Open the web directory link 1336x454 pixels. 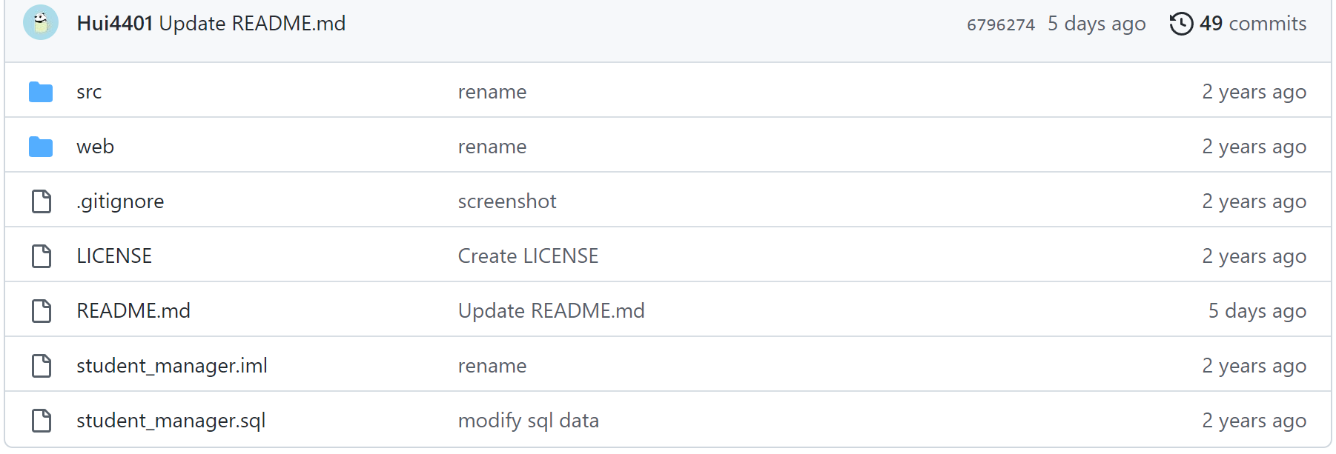(95, 147)
